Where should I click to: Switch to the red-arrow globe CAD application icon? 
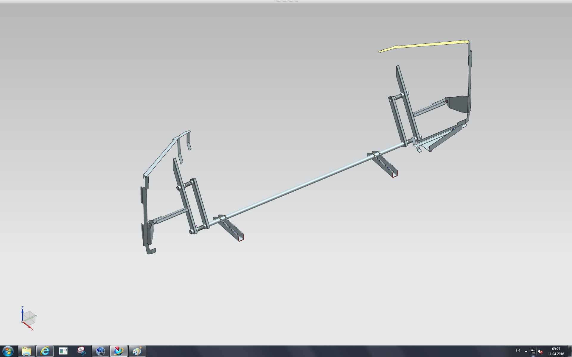119,351
